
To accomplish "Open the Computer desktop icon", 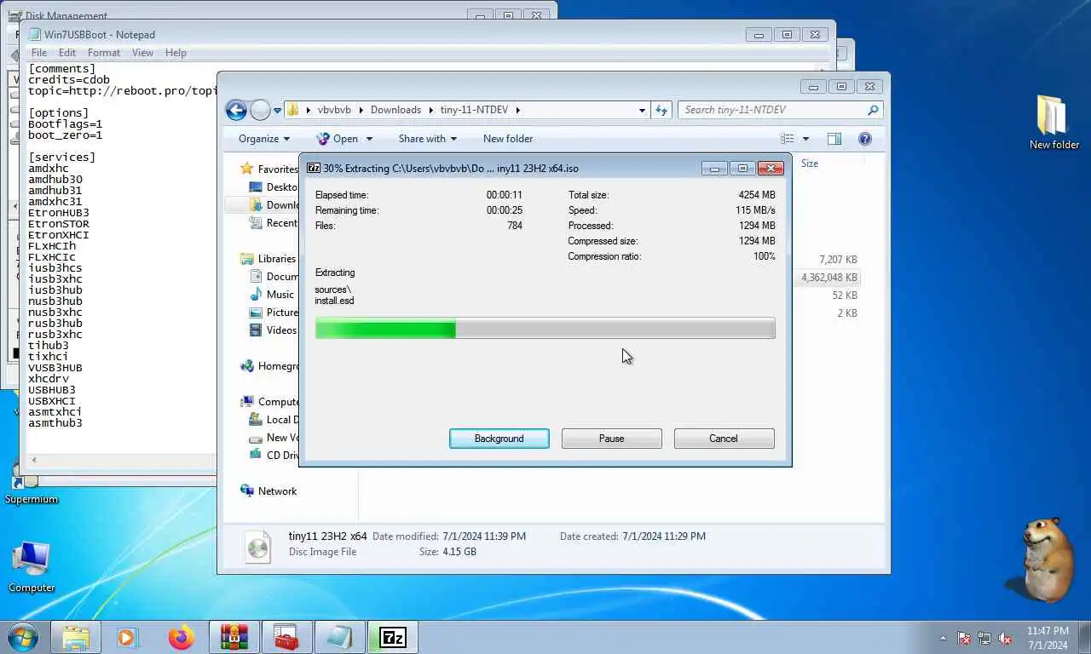I will 32,566.
